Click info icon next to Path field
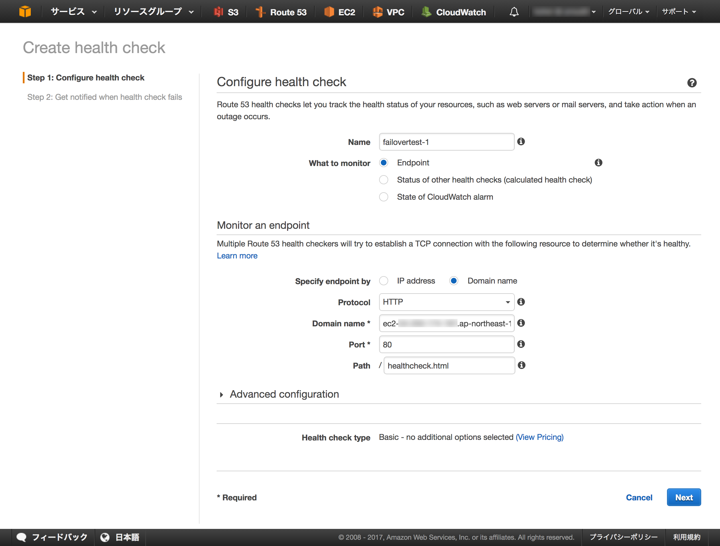Screen dimensions: 720x546 point(521,365)
